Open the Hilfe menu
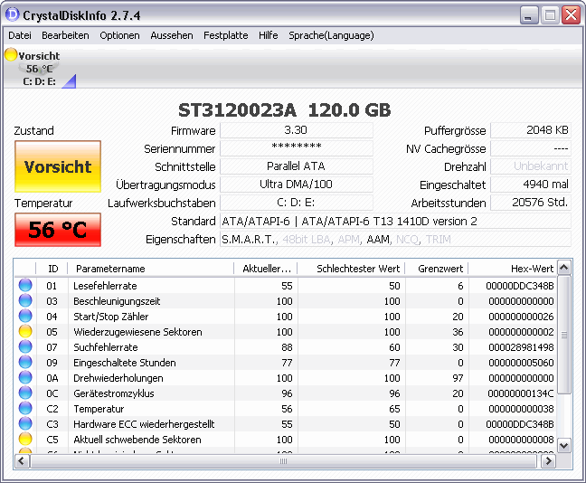Image resolution: width=586 pixels, height=483 pixels. (x=268, y=35)
